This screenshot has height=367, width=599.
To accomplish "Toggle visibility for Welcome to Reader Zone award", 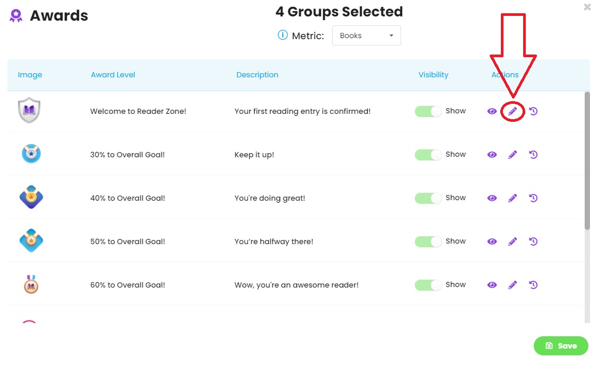I will [428, 111].
